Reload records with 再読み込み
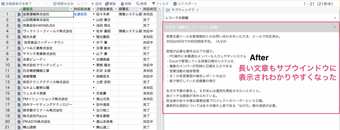Viewport: 340px width, 130px height. (63, 4)
